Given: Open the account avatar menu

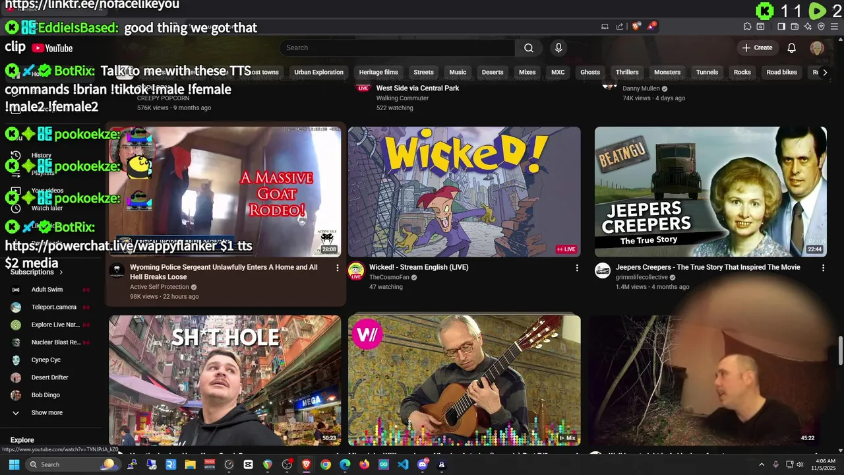Looking at the screenshot, I should (x=817, y=47).
